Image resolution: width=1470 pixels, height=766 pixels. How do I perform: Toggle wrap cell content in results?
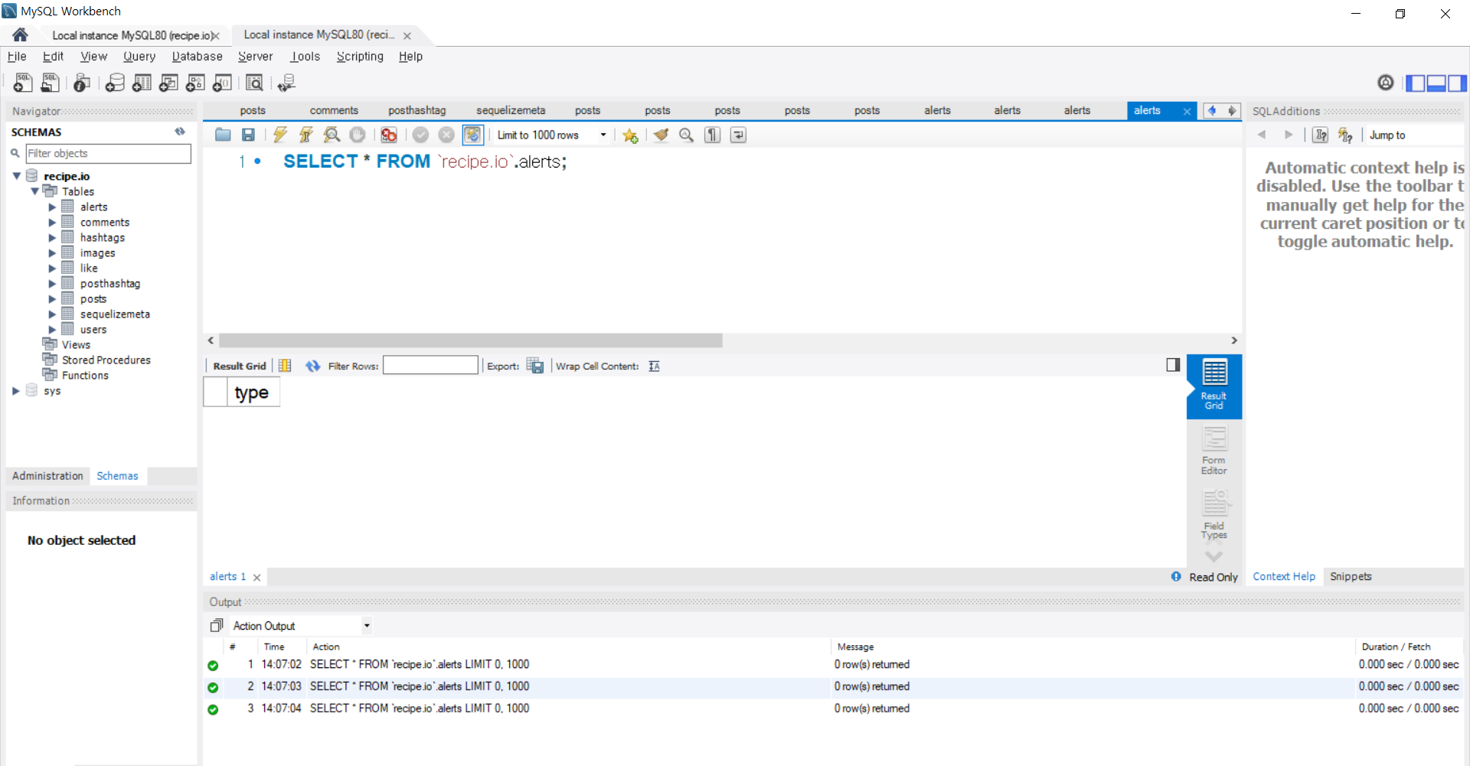point(654,367)
